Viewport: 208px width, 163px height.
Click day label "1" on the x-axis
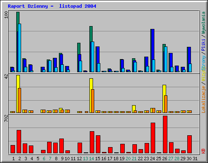pos(13,159)
